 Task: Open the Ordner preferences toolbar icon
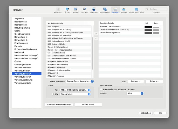pos(124,10)
